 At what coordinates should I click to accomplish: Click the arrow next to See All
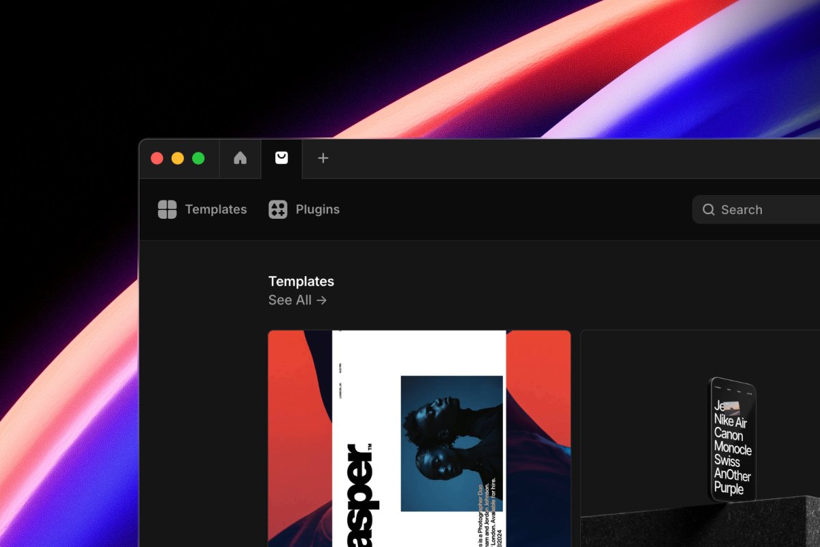tap(322, 299)
